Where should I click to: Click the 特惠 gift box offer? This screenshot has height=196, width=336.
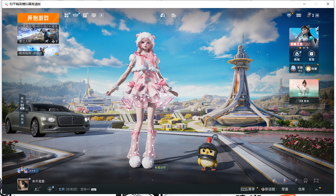pyautogui.click(x=311, y=68)
